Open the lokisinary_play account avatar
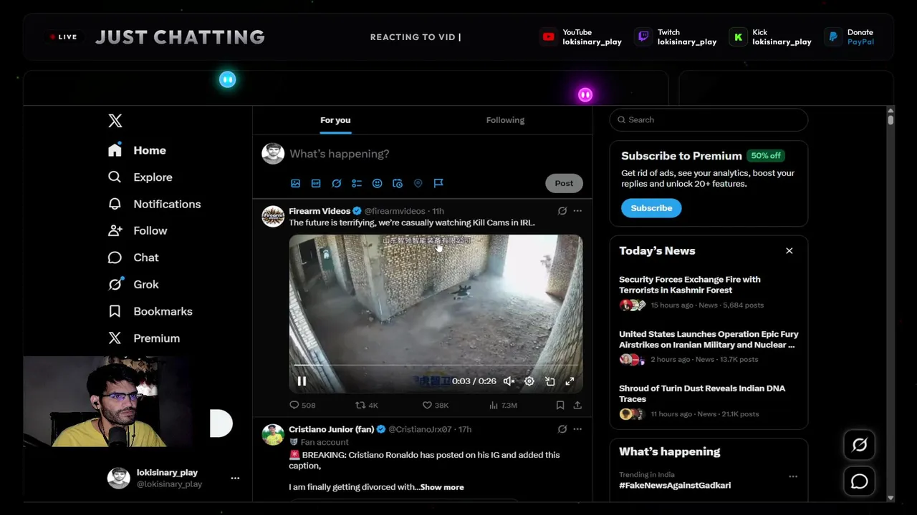Image resolution: width=917 pixels, height=515 pixels. pos(118,478)
